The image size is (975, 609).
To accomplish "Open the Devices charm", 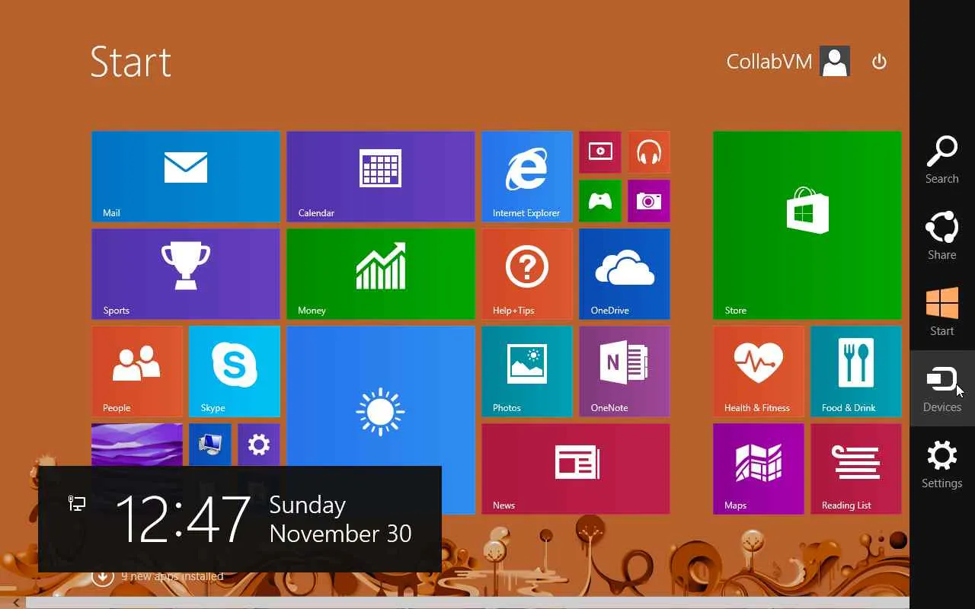I will click(x=942, y=388).
